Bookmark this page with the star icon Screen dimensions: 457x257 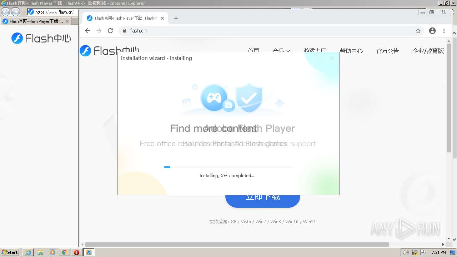tap(418, 31)
